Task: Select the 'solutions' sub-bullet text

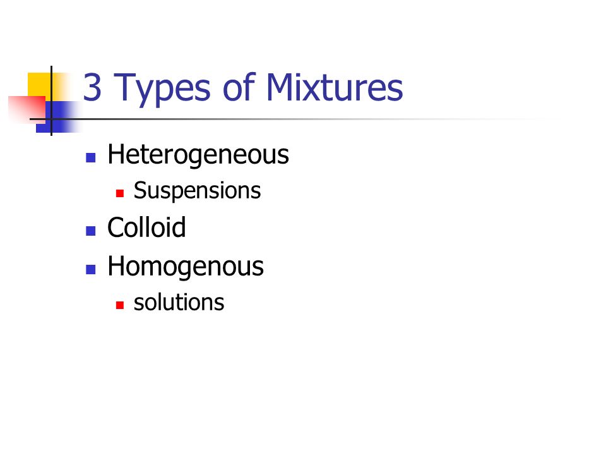Action: click(179, 302)
